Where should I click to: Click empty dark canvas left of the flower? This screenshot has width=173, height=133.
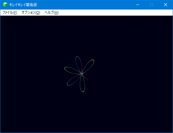(32, 74)
